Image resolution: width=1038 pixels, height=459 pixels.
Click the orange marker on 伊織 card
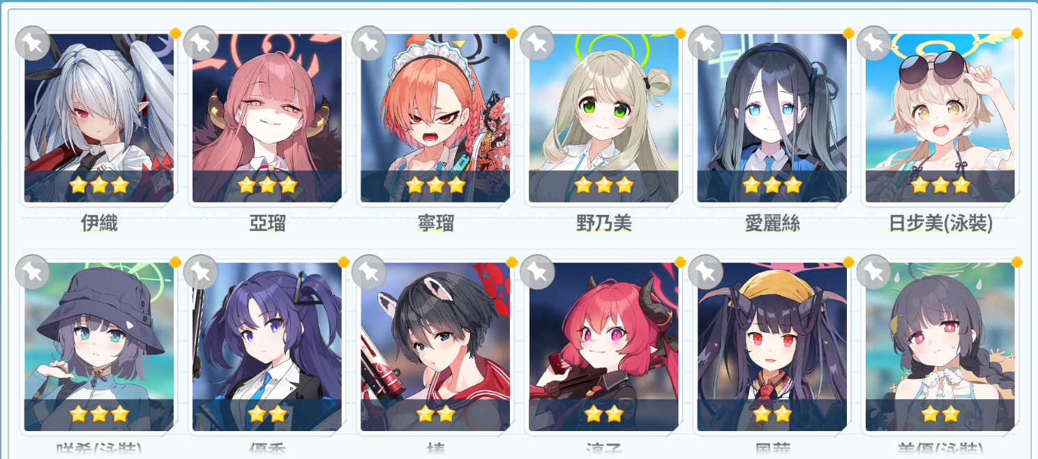tap(175, 33)
